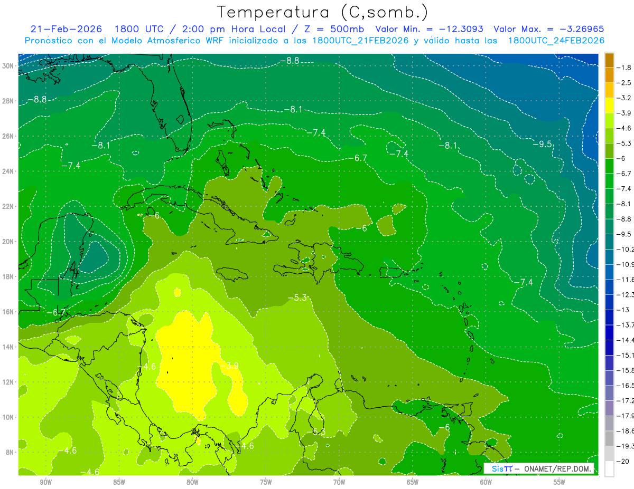Viewport: 634px width, 489px height.
Task: Click the "-20" value on the color scale
Action: [x=623, y=461]
